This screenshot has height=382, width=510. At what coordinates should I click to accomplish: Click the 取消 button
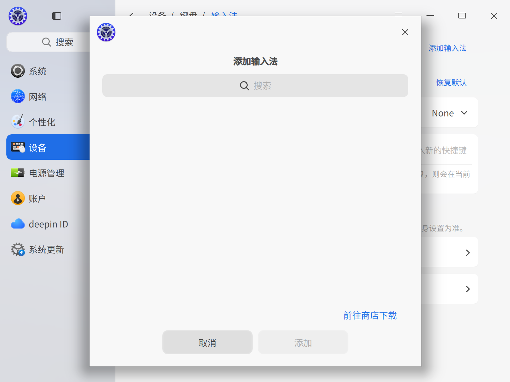pyautogui.click(x=208, y=342)
